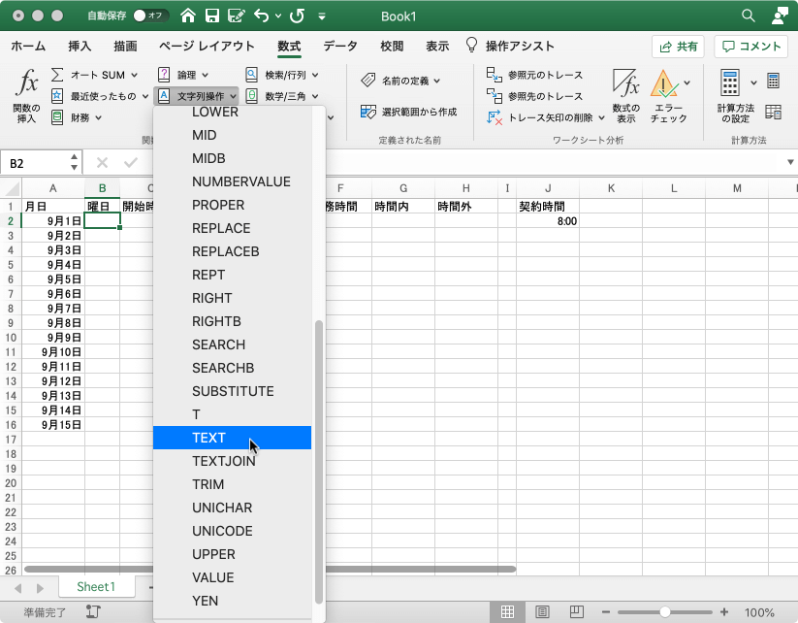
Task: Click the zoom slider handle
Action: [664, 611]
